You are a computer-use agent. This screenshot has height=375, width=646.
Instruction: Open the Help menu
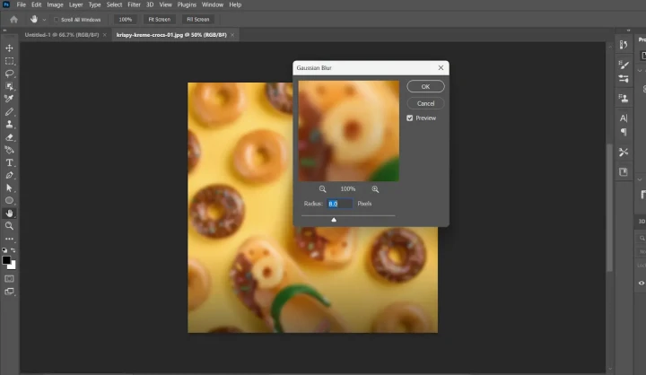tap(235, 4)
